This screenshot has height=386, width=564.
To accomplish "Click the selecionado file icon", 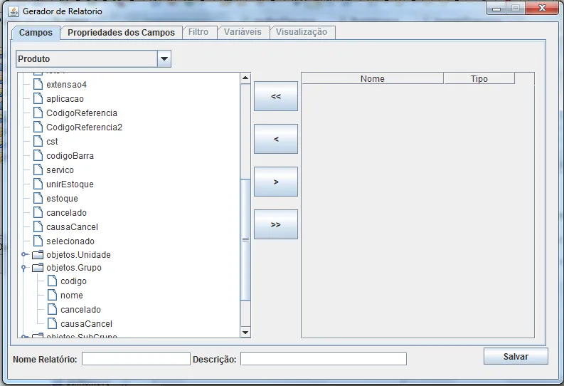I will (x=38, y=241).
